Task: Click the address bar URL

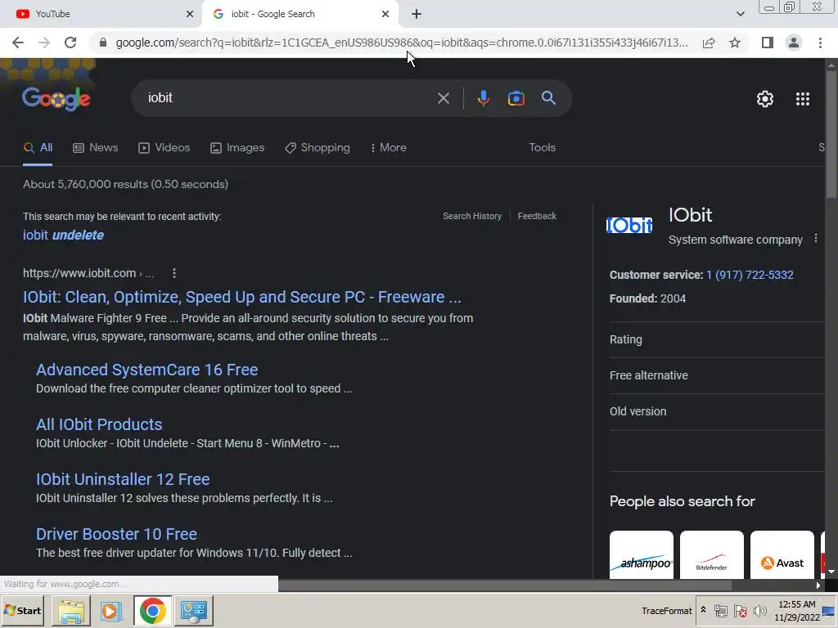Action: 401,43
